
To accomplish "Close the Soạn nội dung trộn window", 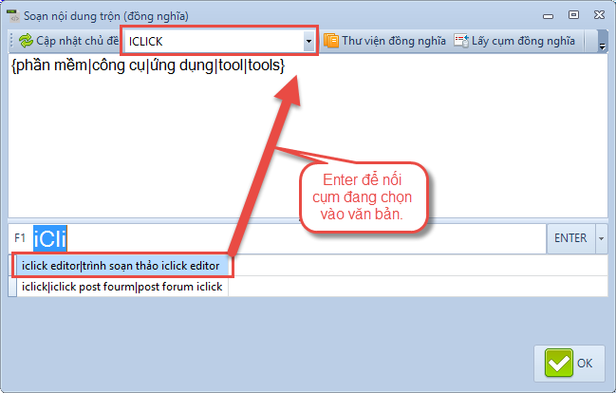I will (x=599, y=15).
